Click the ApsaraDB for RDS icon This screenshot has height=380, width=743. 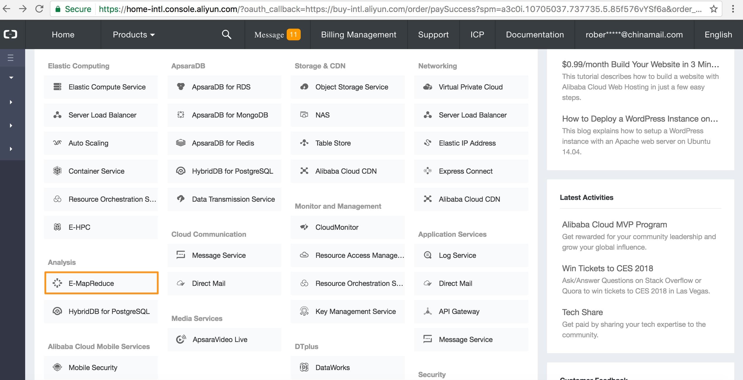181,87
